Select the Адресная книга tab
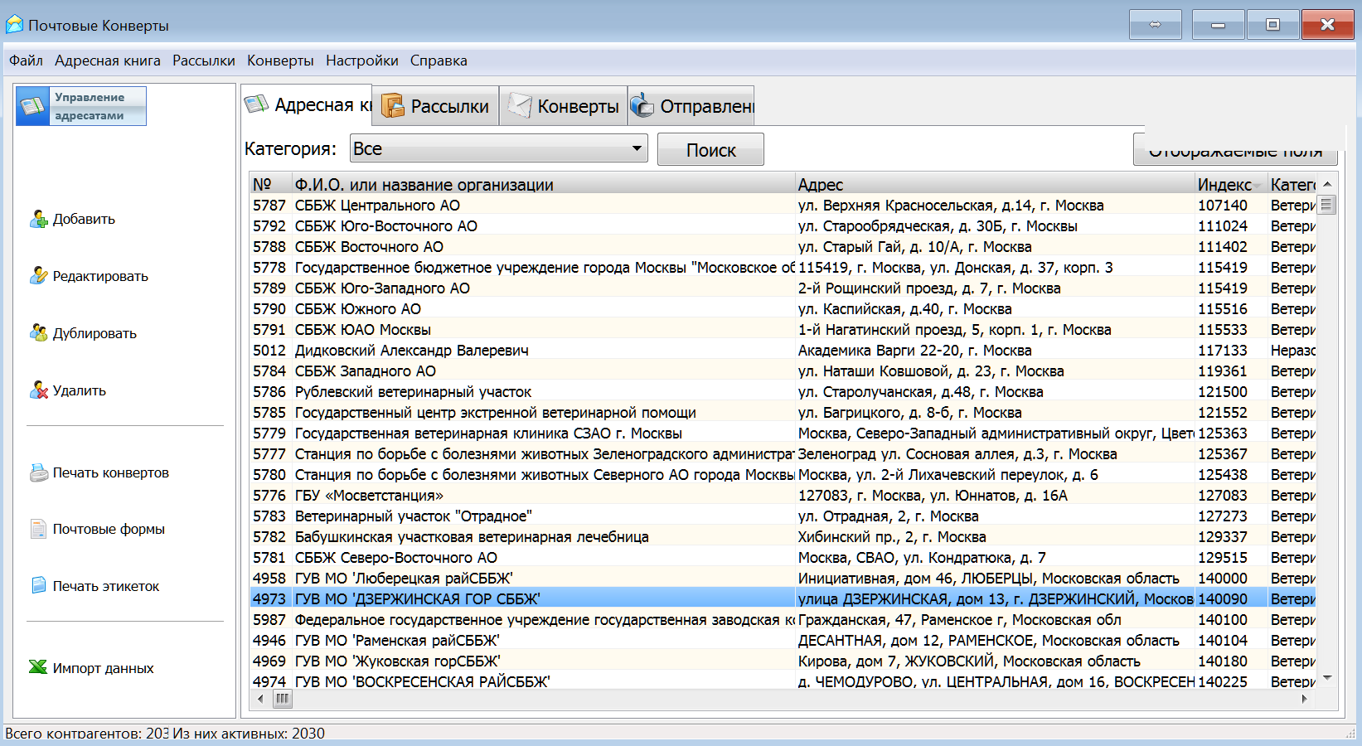Screen dimensions: 1362x746 [x=308, y=105]
